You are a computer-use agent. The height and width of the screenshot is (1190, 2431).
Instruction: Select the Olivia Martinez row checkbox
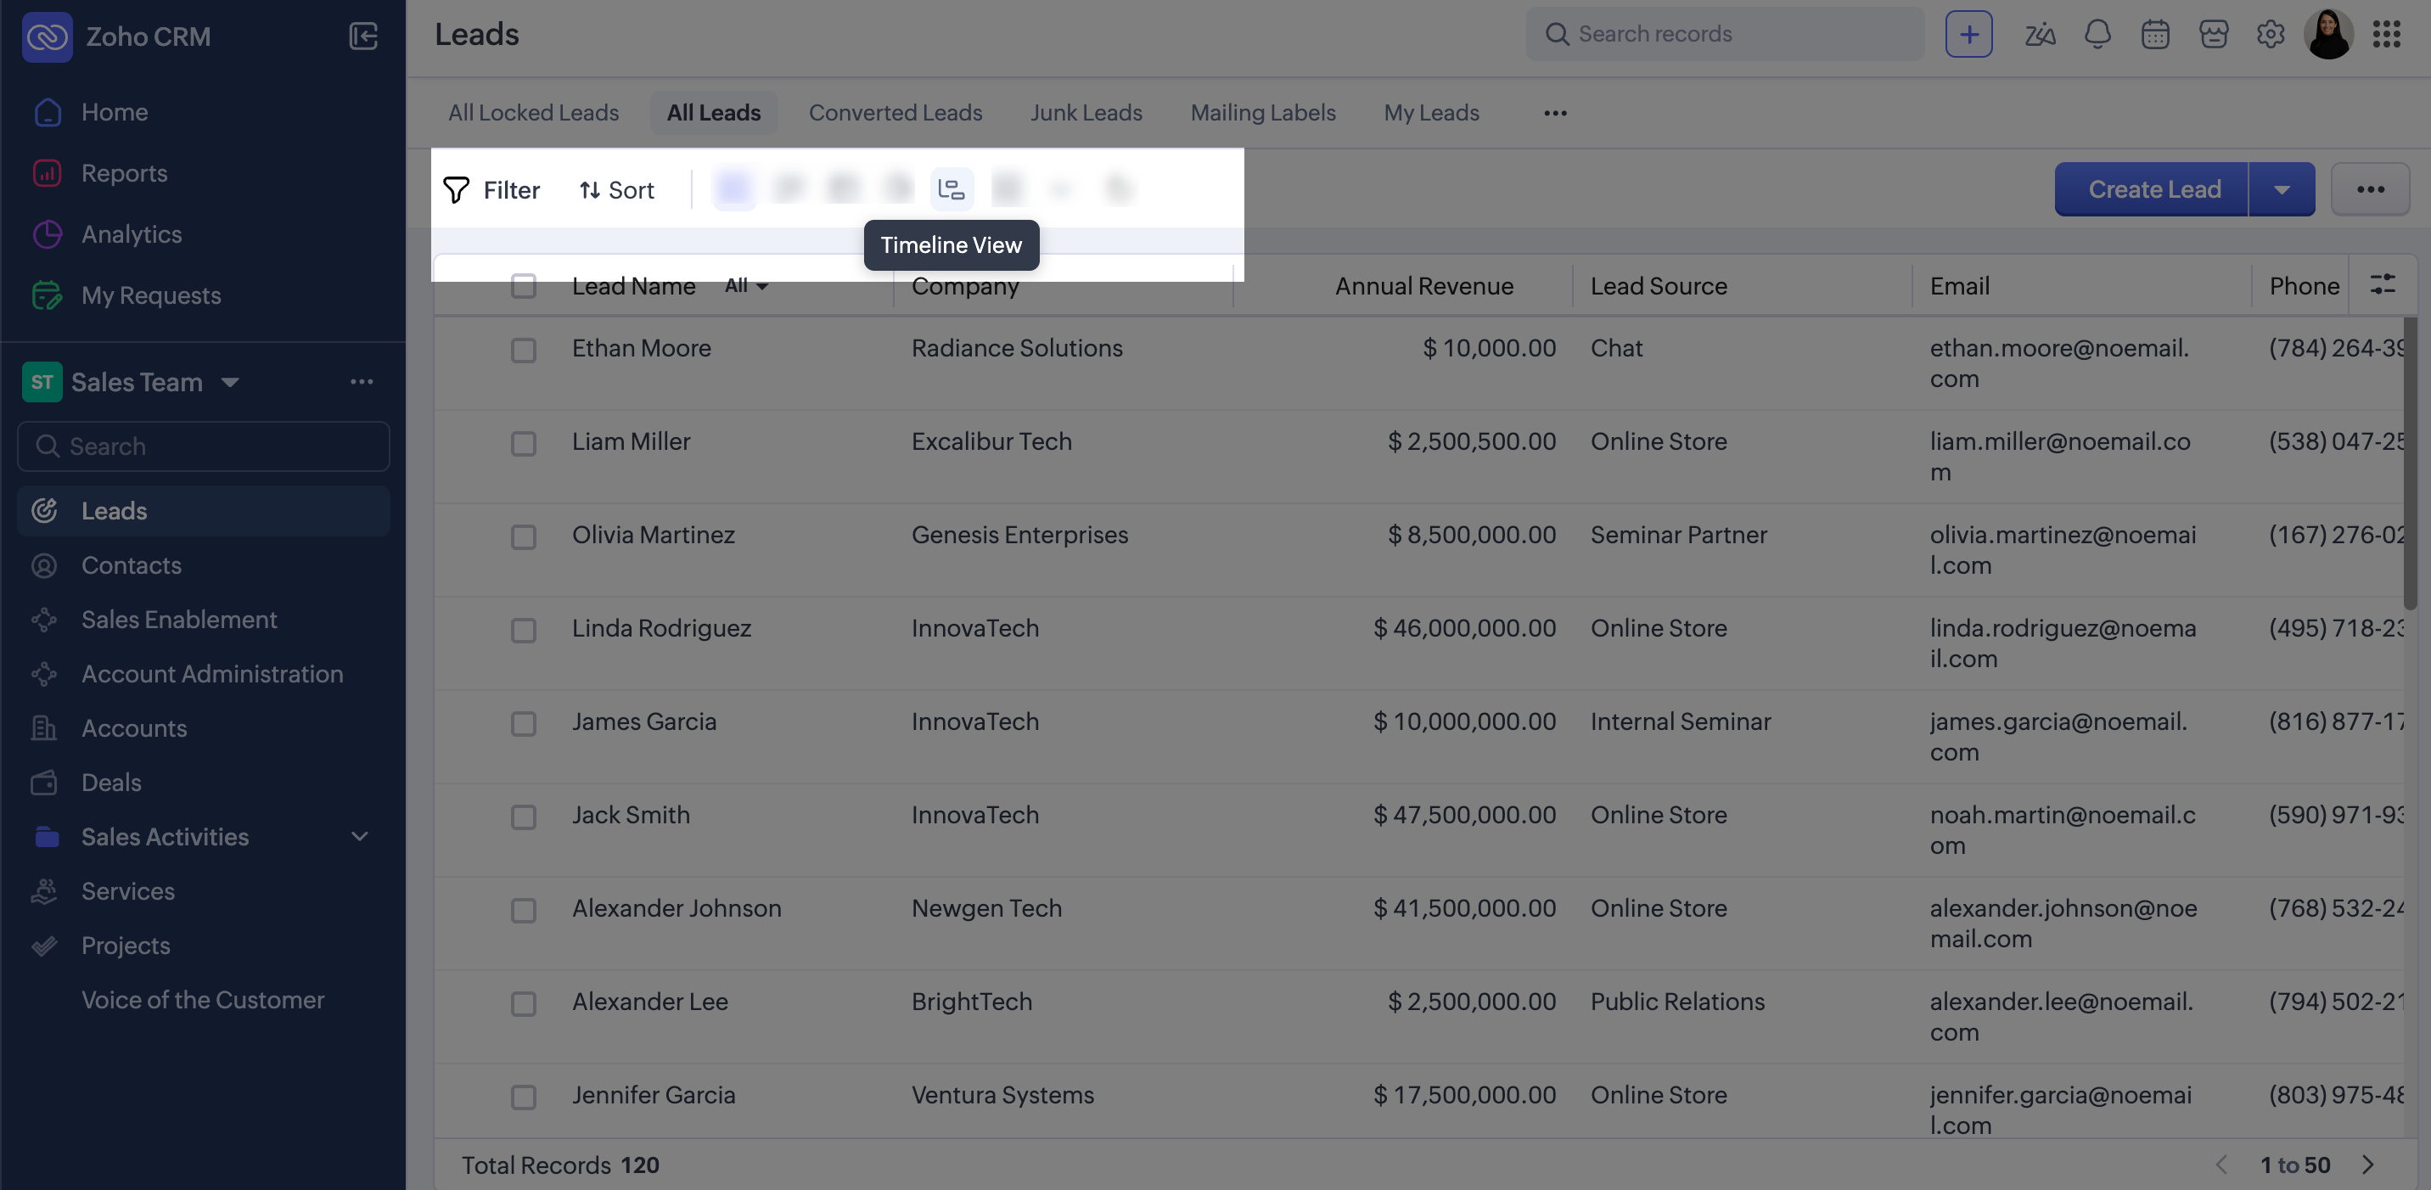[523, 537]
